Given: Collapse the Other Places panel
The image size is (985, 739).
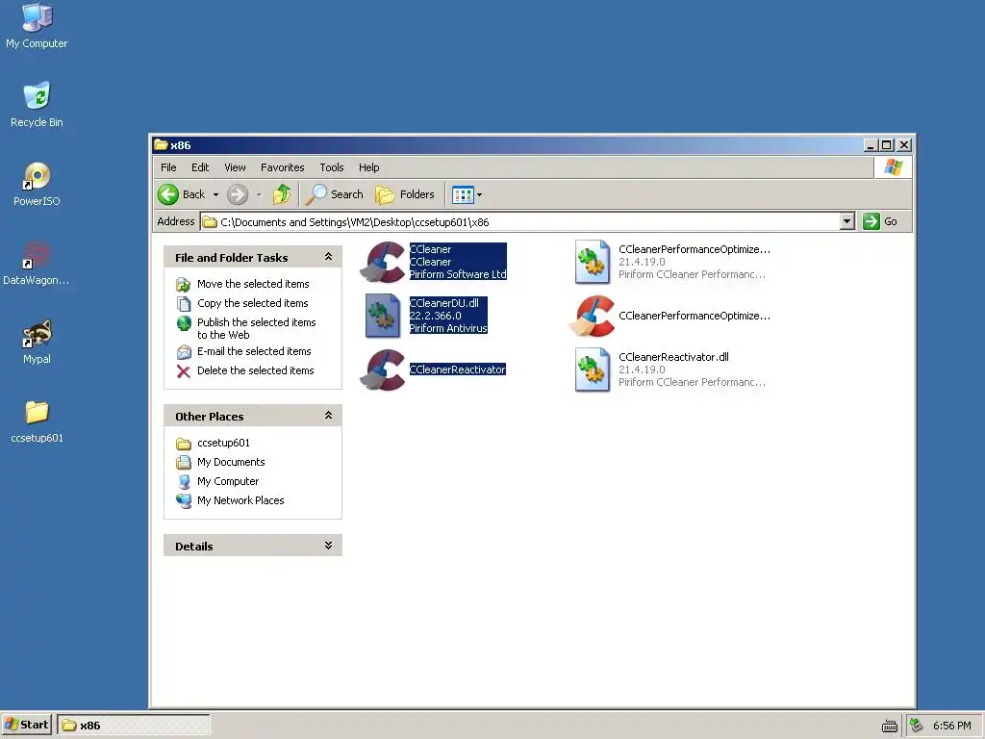Looking at the screenshot, I should [x=328, y=416].
